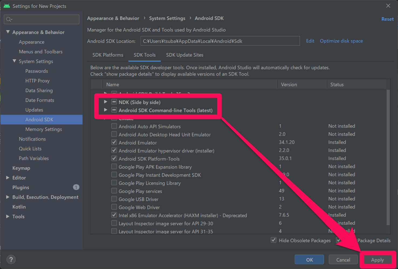Click the settings search field
398x269 pixels.
[x=42, y=19]
